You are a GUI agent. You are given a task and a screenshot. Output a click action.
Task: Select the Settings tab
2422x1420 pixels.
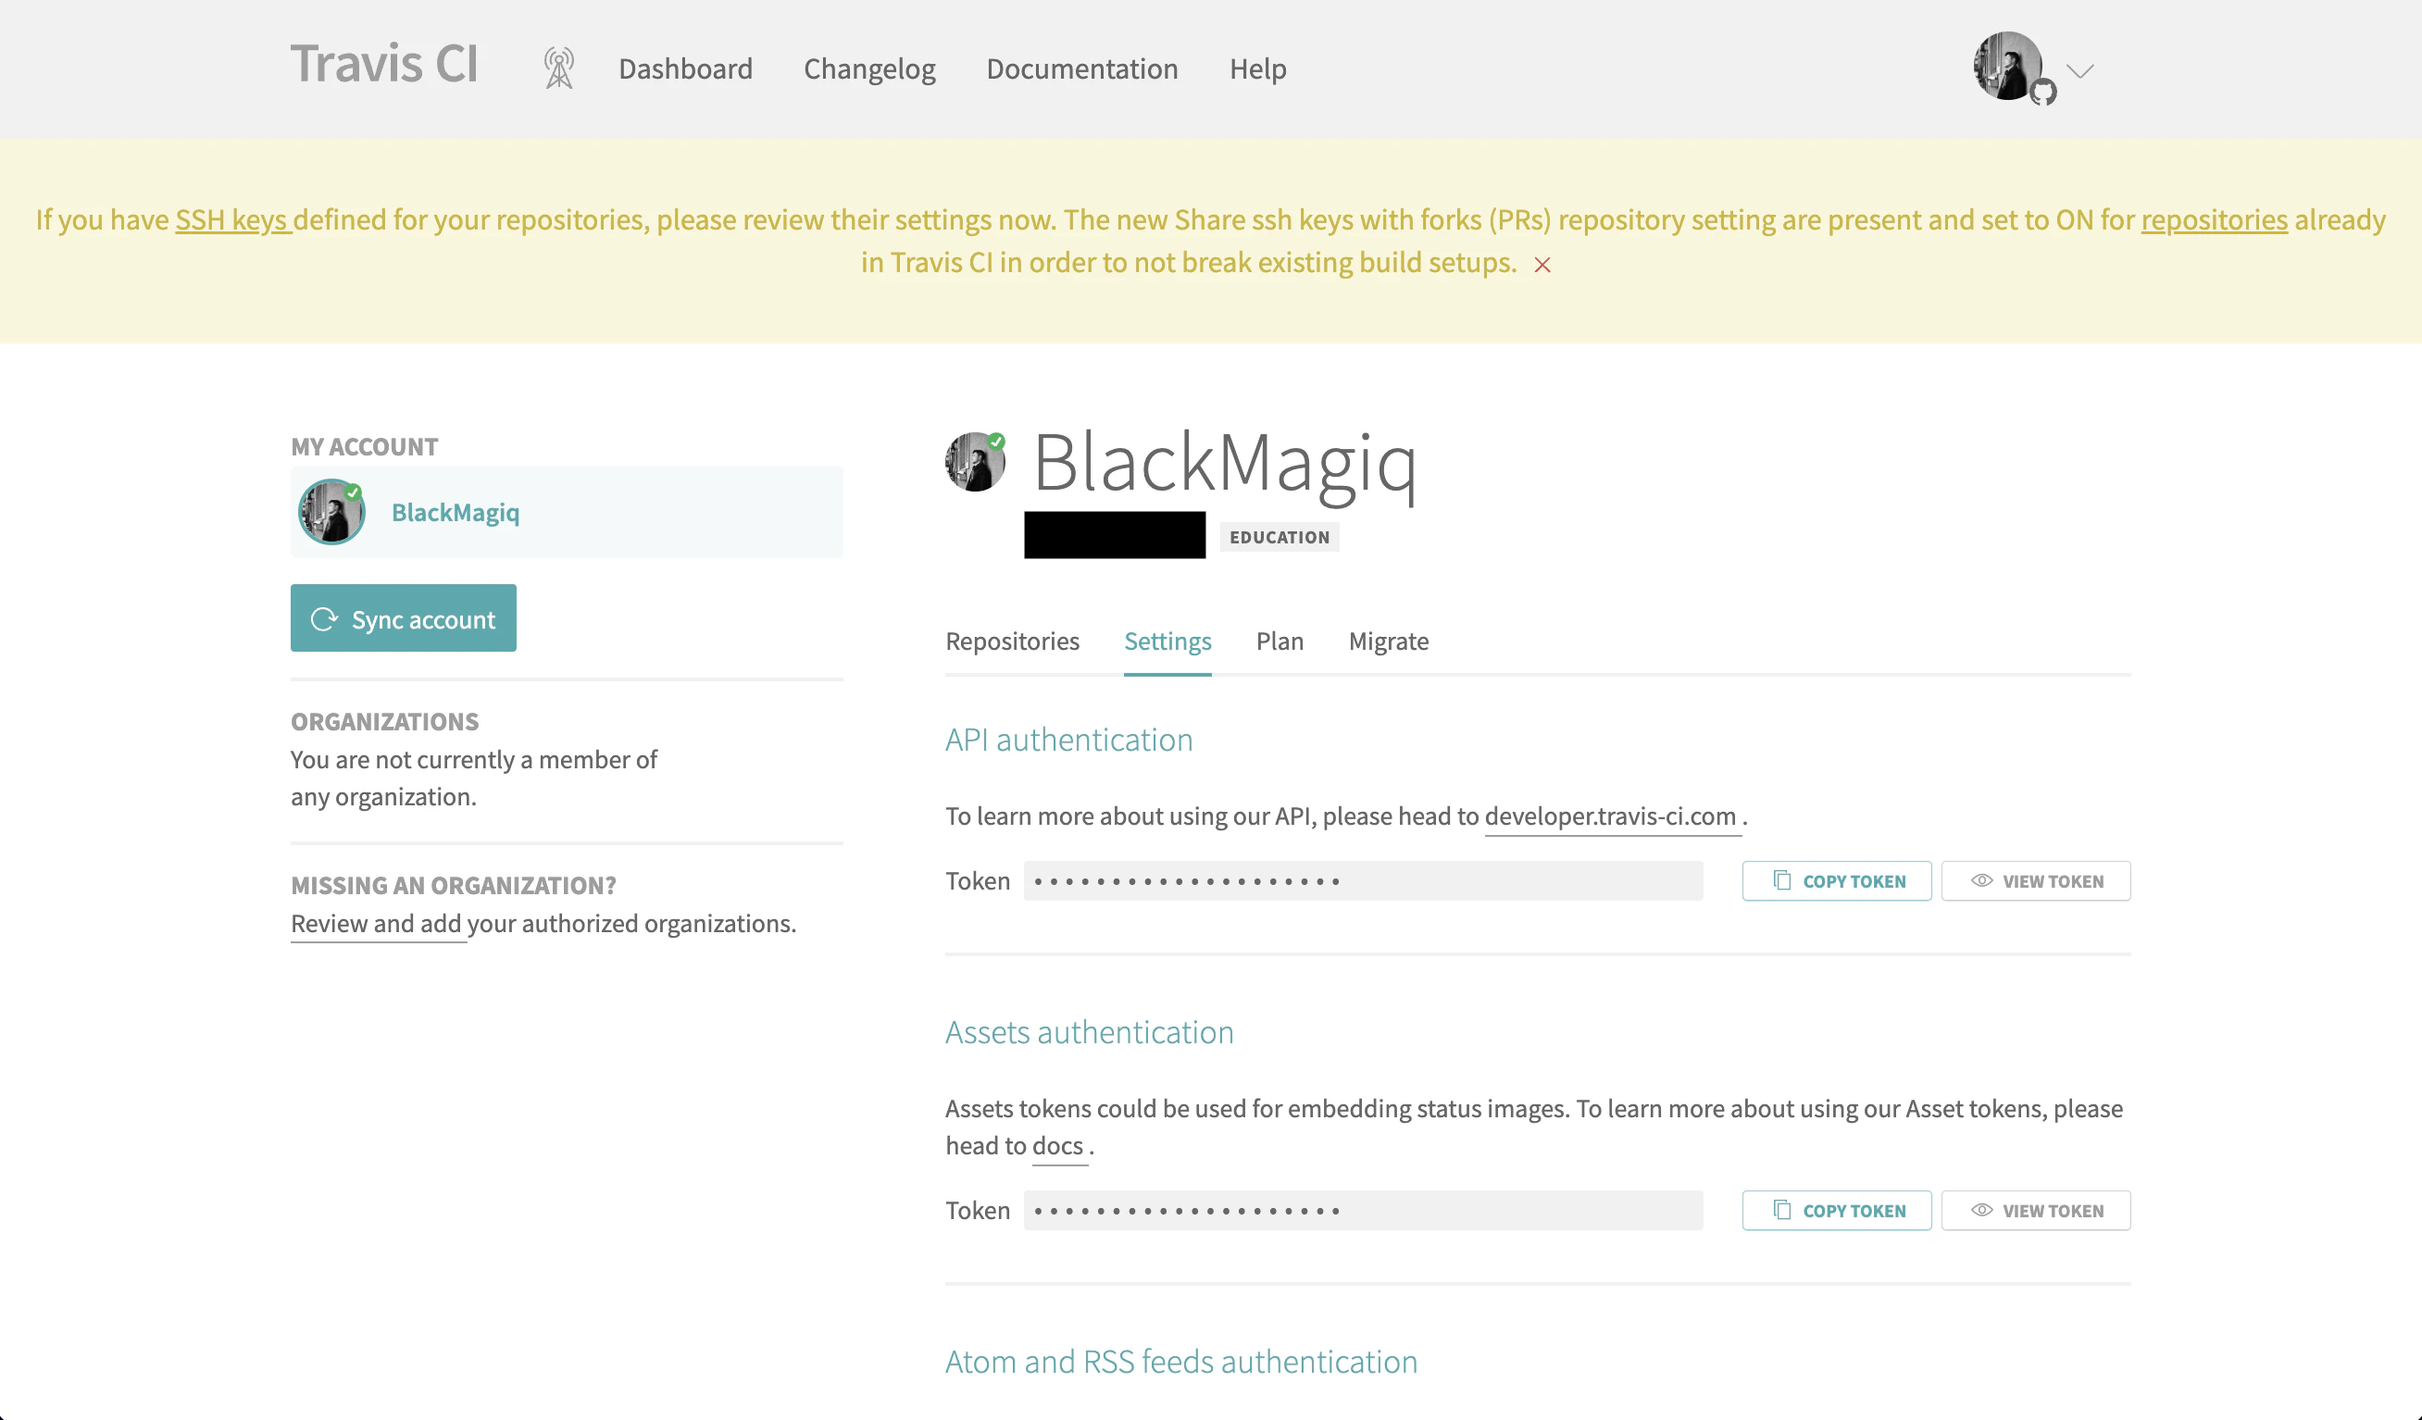(x=1167, y=641)
